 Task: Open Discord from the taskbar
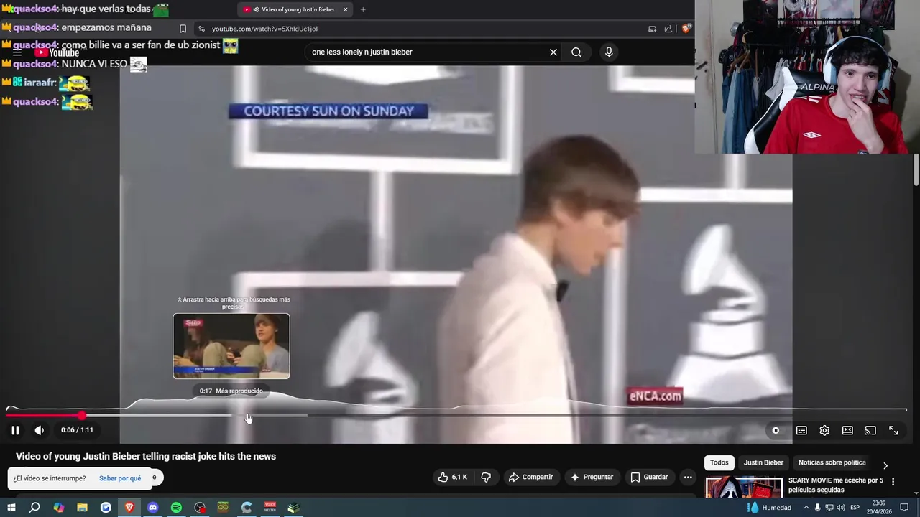[152, 508]
